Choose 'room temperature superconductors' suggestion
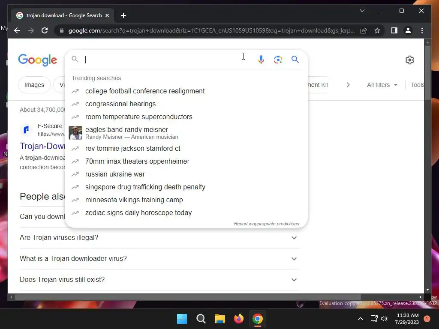439x329 pixels. [186, 117]
